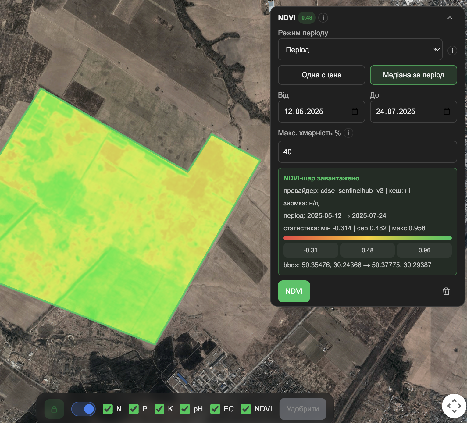Viewport: 467px width, 423px height.
Task: Click the NDVI-шар завантажено status text
Action: pos(321,178)
